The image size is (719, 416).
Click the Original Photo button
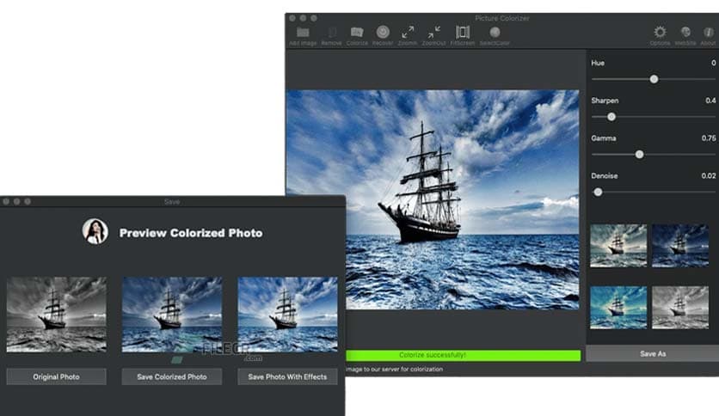[57, 376]
